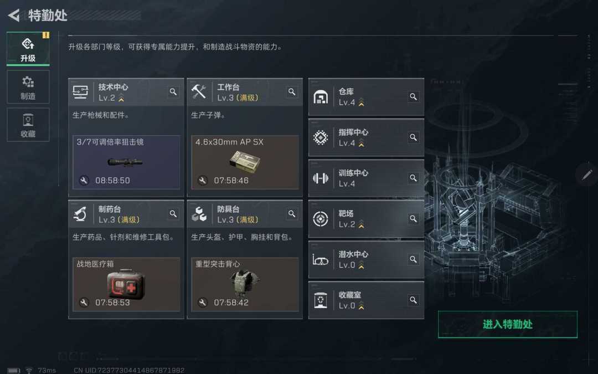Switch to the 升级 tab
This screenshot has width=598, height=374.
coord(28,49)
